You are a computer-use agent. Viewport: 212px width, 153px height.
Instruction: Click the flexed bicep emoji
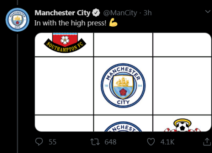[x=113, y=22]
